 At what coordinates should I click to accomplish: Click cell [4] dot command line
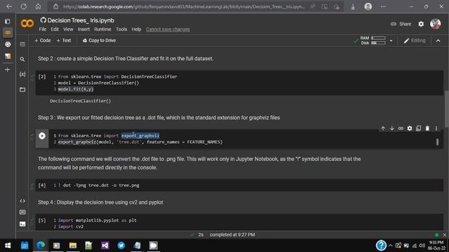tap(99, 185)
